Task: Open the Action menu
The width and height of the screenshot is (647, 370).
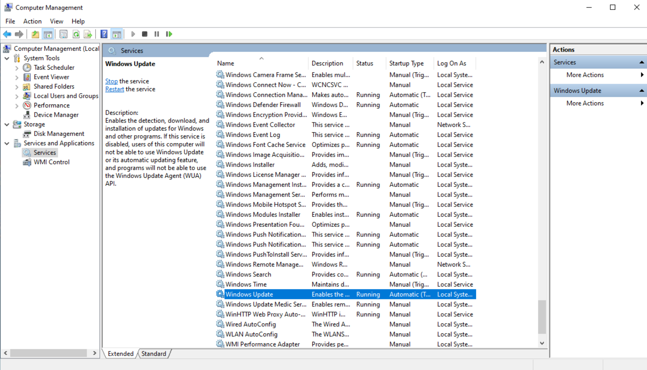Action: coord(32,21)
